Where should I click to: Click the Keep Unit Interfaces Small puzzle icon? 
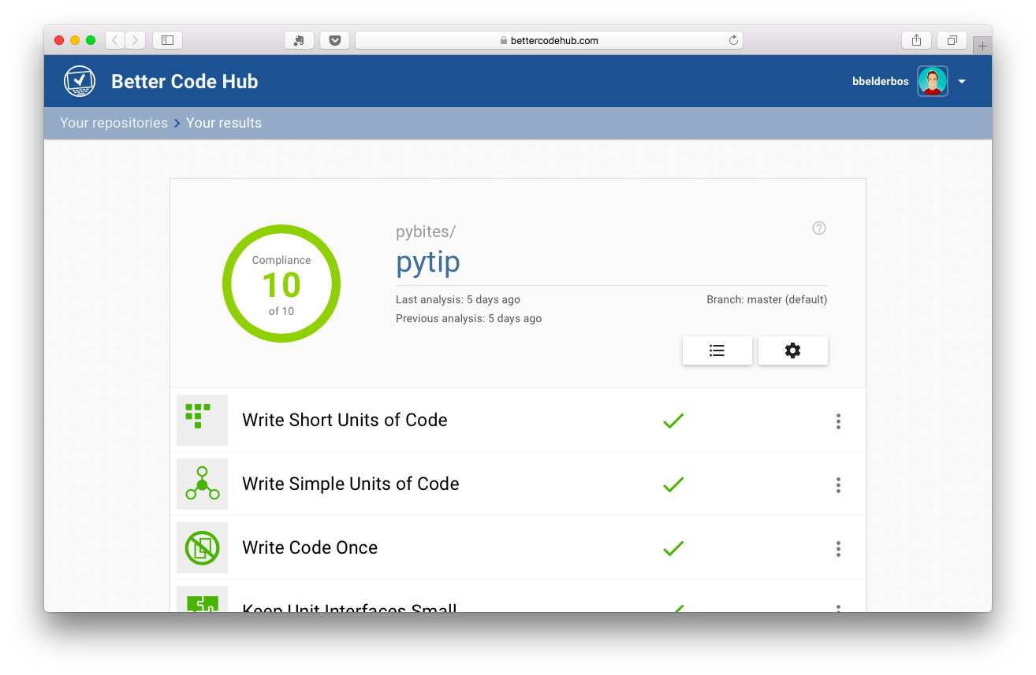tap(202, 599)
